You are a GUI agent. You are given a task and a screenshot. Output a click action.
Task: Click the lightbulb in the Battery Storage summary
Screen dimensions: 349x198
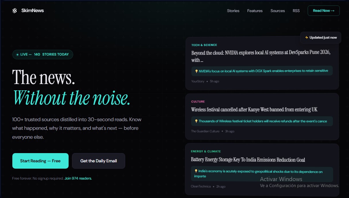pyautogui.click(x=196, y=171)
